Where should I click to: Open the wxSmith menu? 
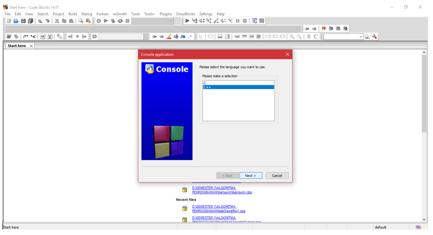click(120, 14)
